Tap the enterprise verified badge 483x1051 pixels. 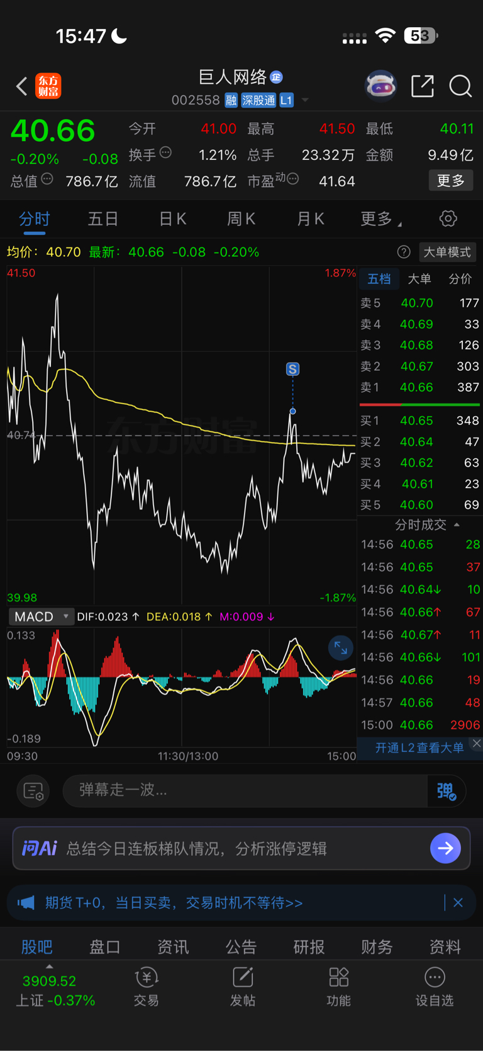[x=276, y=77]
